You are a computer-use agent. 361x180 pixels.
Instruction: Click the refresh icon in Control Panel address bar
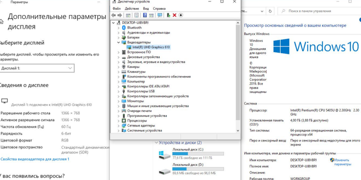[270, 11]
